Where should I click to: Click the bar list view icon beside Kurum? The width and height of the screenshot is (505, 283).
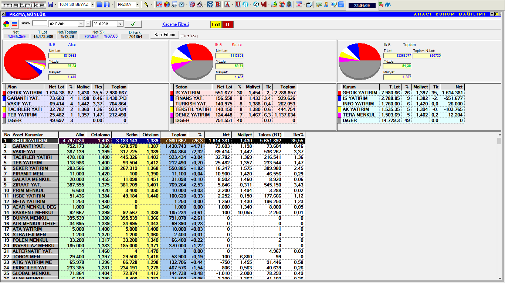[14, 24]
